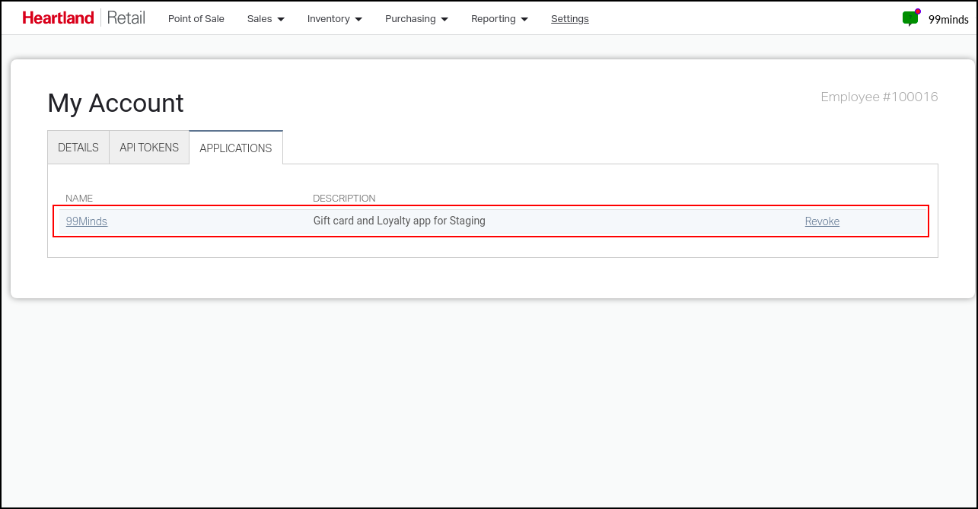Click the My Account heading
The width and height of the screenshot is (978, 509).
point(116,103)
